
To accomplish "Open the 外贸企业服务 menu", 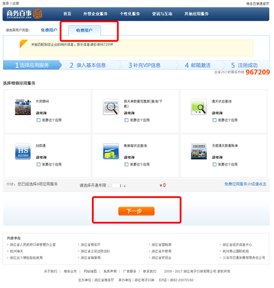I will [x=95, y=14].
